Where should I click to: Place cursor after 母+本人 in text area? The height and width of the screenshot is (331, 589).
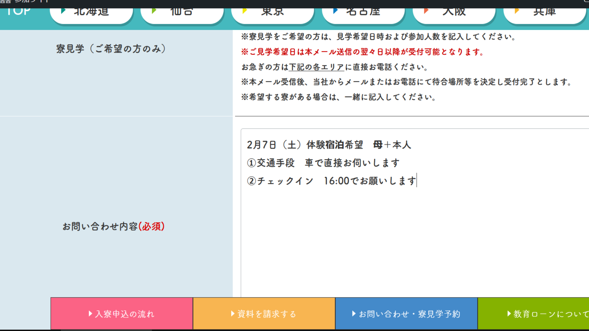tap(412, 145)
